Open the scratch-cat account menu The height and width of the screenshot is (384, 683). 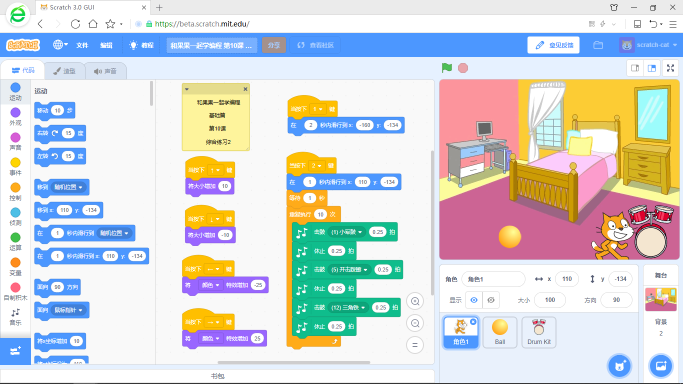click(x=648, y=45)
